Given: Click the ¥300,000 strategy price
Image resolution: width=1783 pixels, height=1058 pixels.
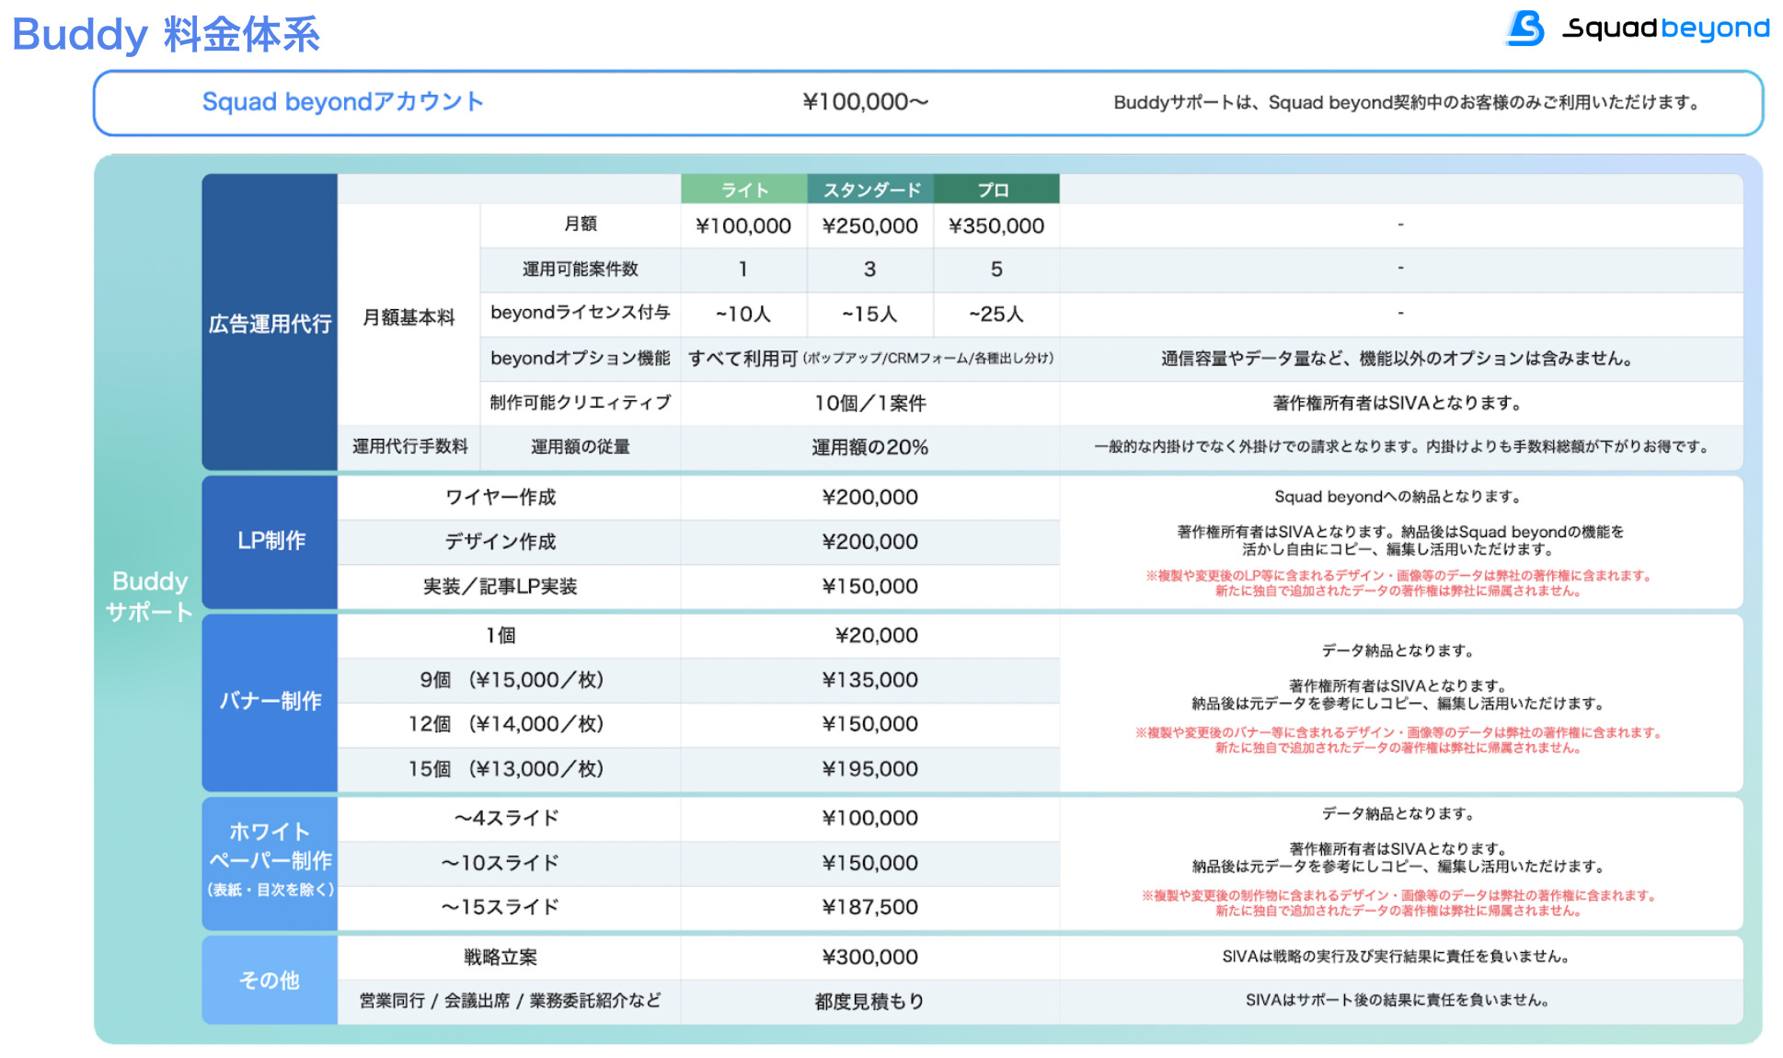Looking at the screenshot, I should pos(870,957).
